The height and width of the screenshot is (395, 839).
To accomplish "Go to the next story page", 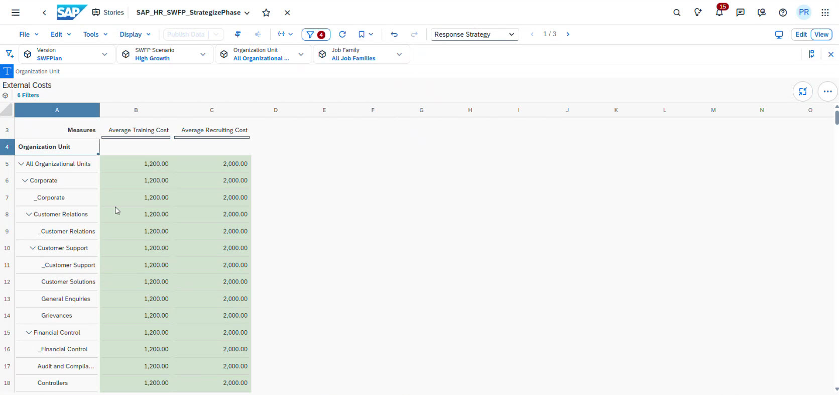I will [x=568, y=34].
